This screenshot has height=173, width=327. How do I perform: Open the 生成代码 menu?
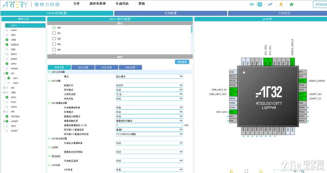[122, 4]
